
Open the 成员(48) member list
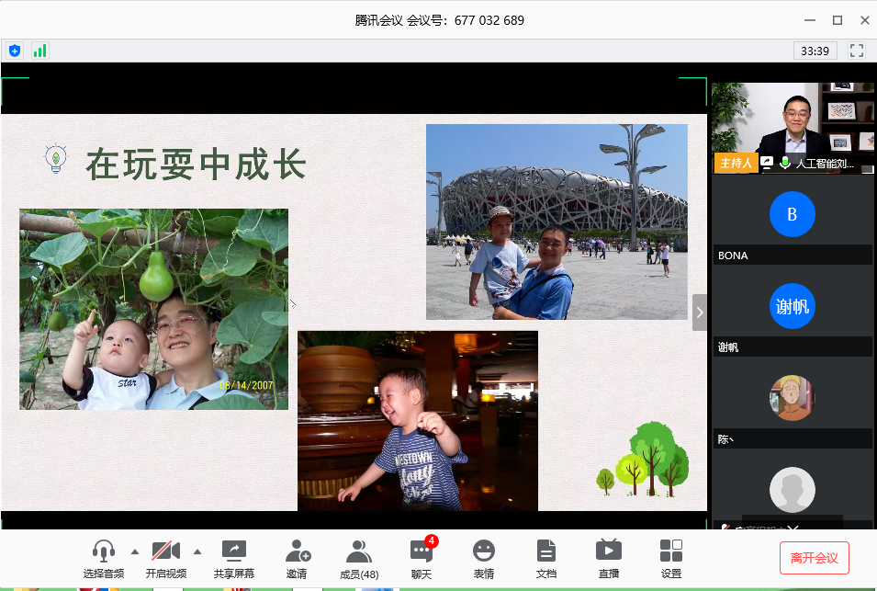[359, 551]
